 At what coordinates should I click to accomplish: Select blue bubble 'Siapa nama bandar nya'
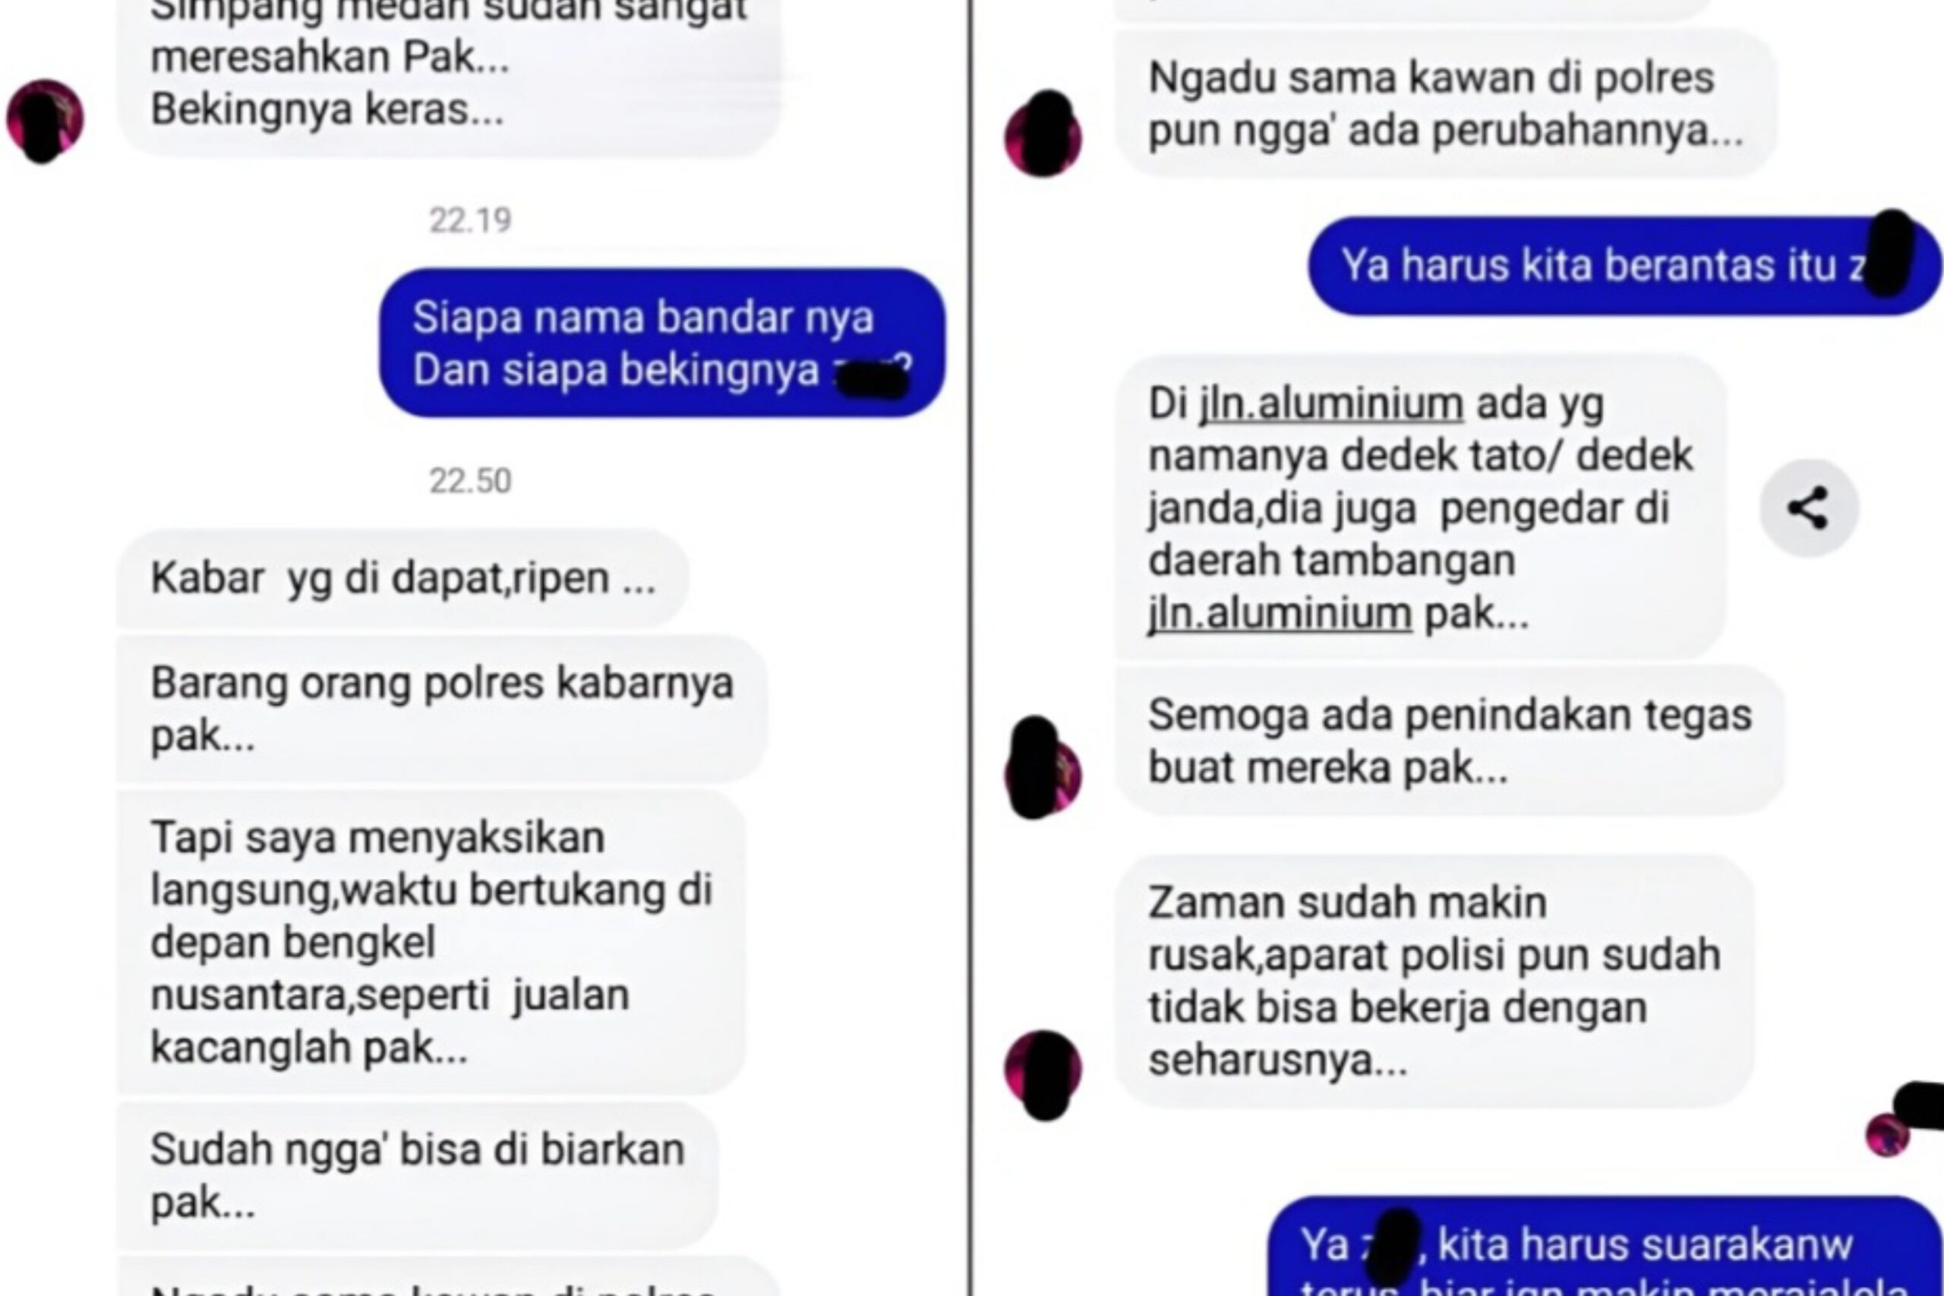tap(661, 343)
